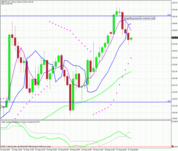Click the HiLow indicator value label
Image resolution: width=178 pixels, height=151 pixels.
(7, 4)
